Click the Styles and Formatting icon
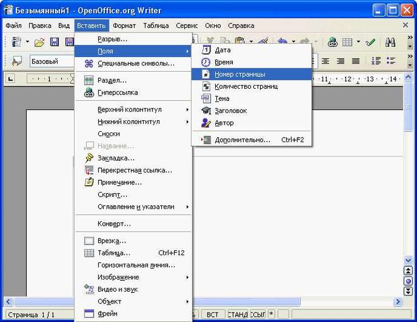The image size is (417, 322). tap(17, 61)
